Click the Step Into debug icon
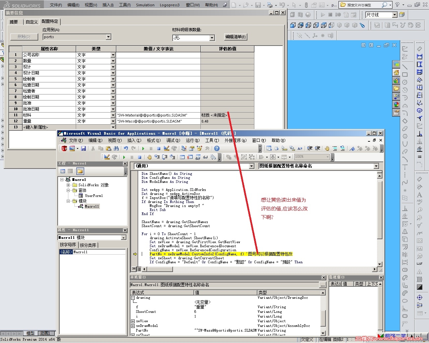This screenshot has height=343, width=429. click(157, 157)
